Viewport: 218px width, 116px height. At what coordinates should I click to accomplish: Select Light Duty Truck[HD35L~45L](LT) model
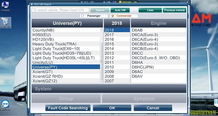pyautogui.click(x=66, y=58)
